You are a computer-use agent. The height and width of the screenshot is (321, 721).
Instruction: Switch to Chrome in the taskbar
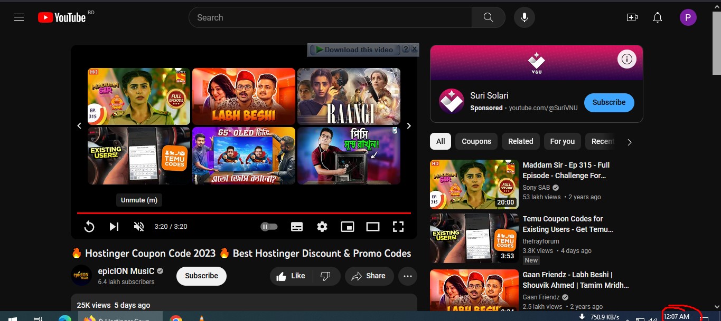pos(176,318)
